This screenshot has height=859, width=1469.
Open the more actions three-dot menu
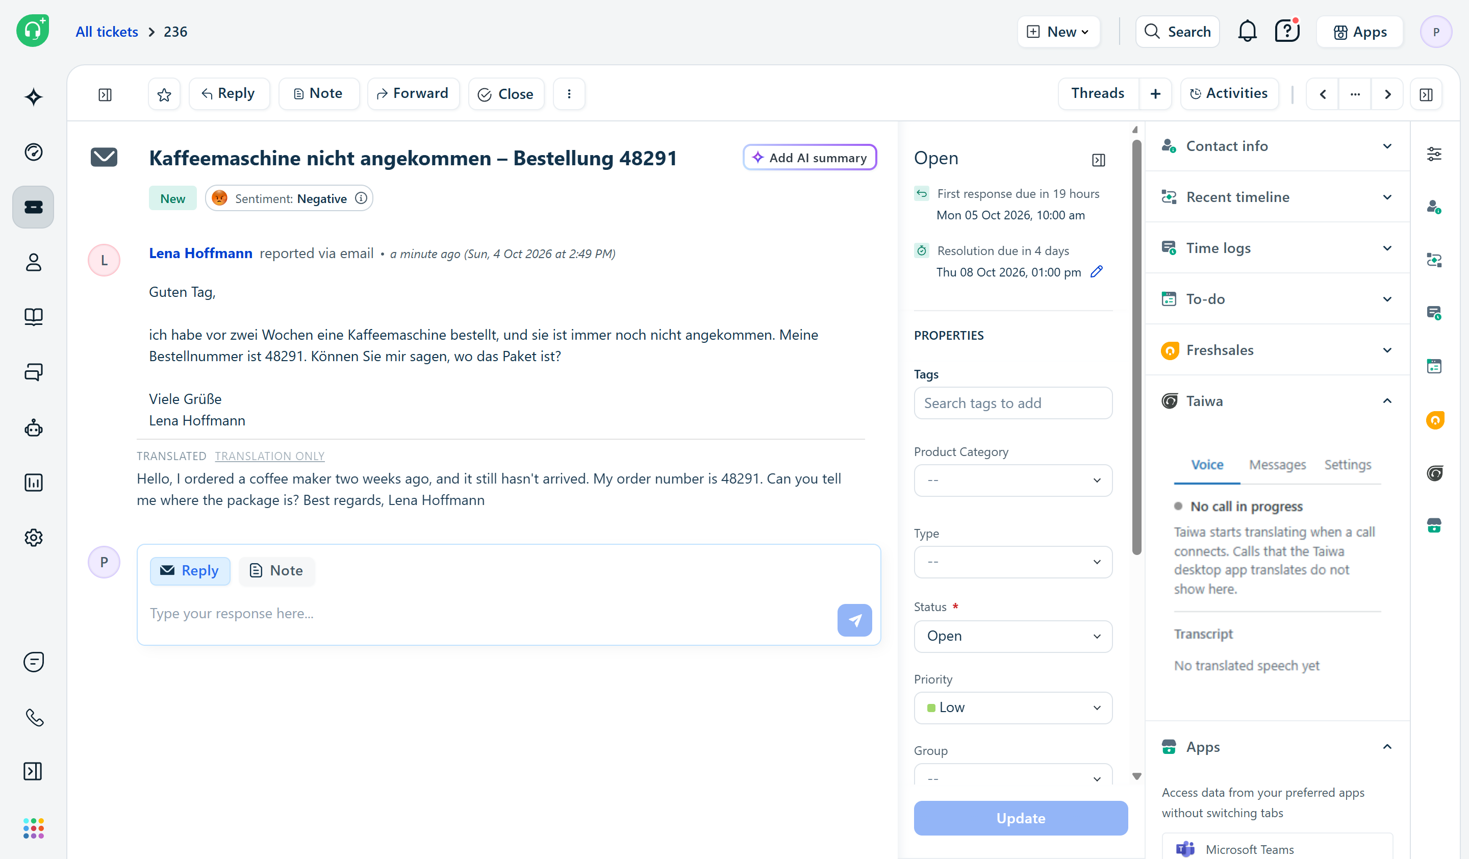569,94
